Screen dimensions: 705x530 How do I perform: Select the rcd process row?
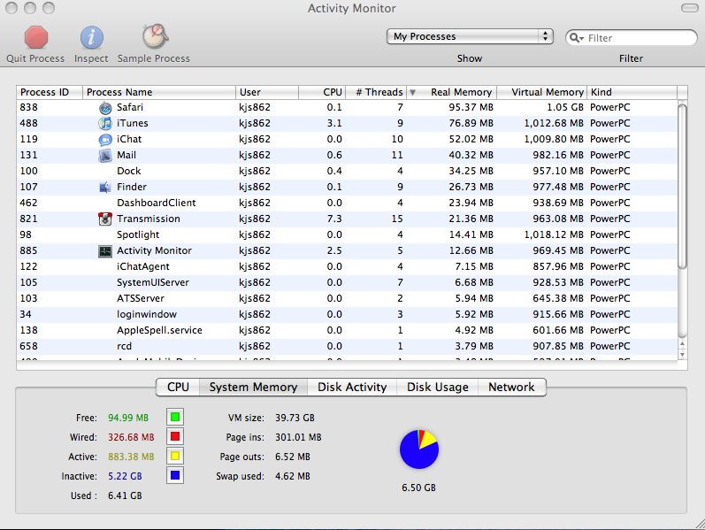click(347, 347)
